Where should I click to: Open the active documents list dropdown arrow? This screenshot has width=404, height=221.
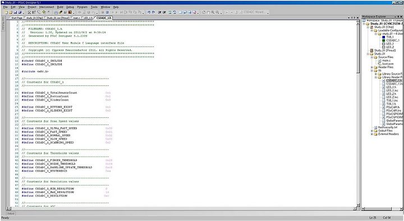pyautogui.click(x=348, y=18)
